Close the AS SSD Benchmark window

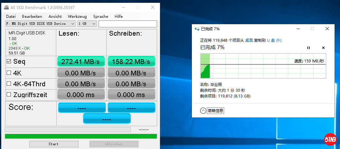[x=152, y=7]
